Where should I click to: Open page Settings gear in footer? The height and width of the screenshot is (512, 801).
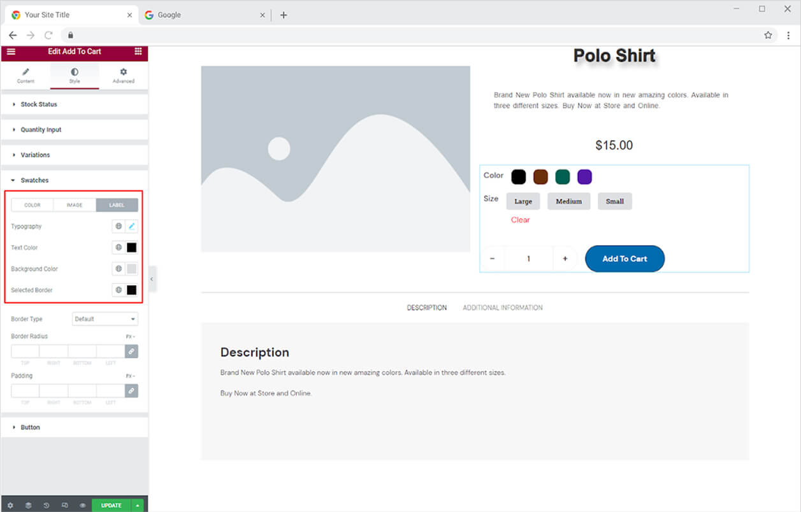10,505
